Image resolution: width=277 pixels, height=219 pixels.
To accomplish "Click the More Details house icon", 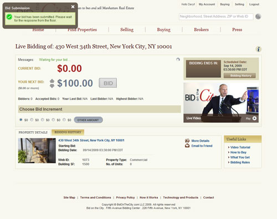I will click(x=187, y=141).
